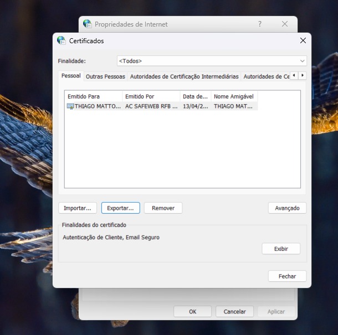Sort by the Emitido Por column header
Screen dimensions: 338x335
151,96
